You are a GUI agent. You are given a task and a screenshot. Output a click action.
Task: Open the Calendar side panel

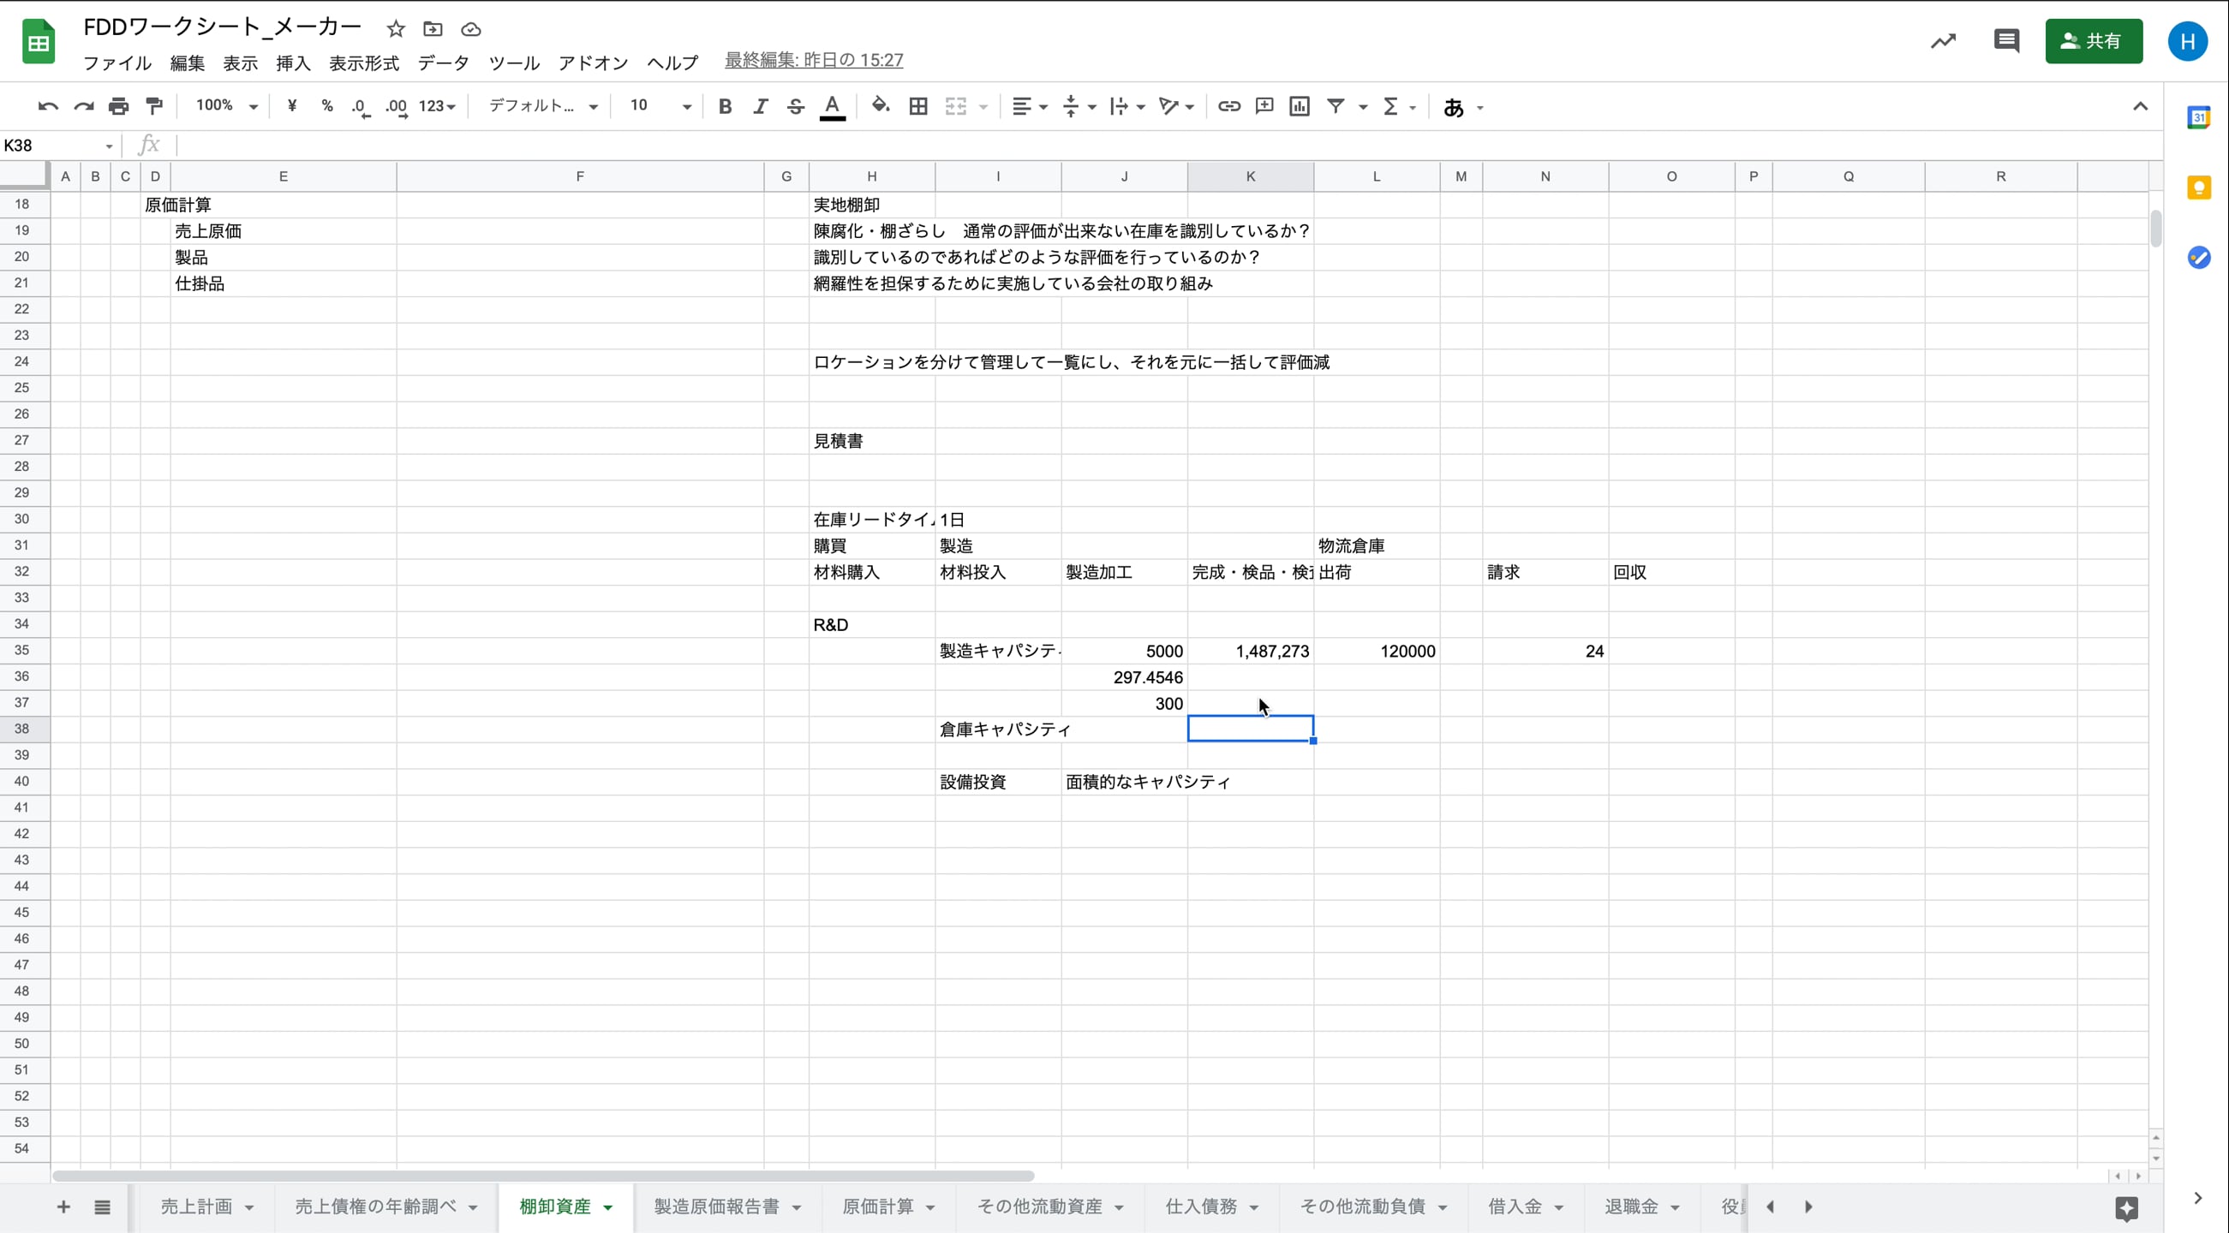[x=2199, y=117]
